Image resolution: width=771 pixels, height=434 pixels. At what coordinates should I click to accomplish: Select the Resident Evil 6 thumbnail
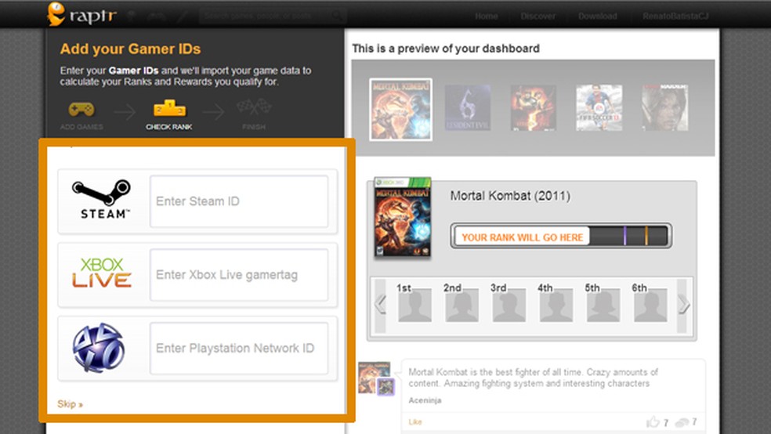(x=468, y=107)
